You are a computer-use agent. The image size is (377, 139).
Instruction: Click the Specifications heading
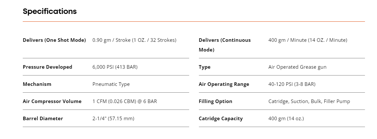click(x=50, y=12)
